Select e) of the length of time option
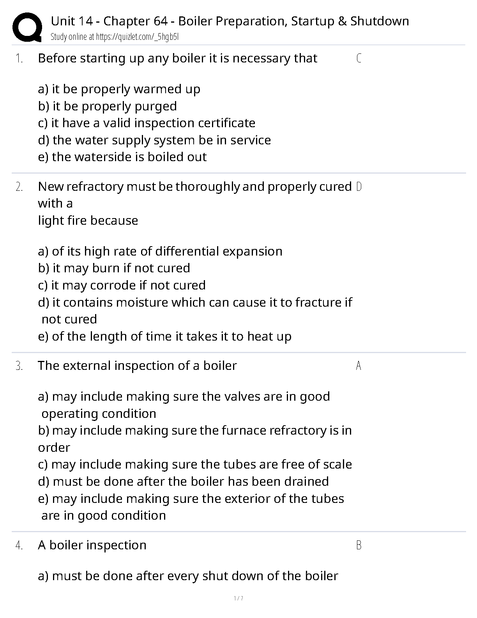The width and height of the screenshot is (477, 618). point(164,336)
